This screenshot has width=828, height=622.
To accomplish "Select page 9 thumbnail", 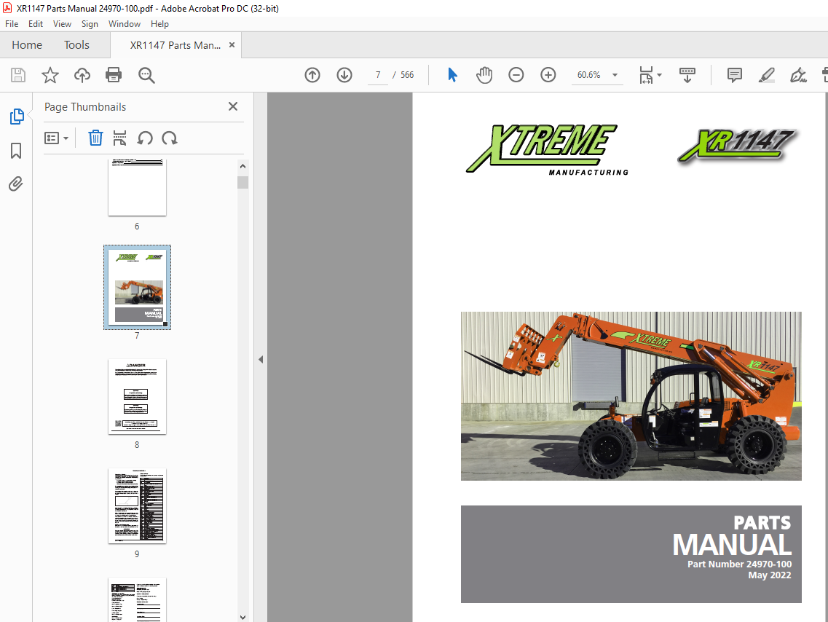I will (138, 506).
